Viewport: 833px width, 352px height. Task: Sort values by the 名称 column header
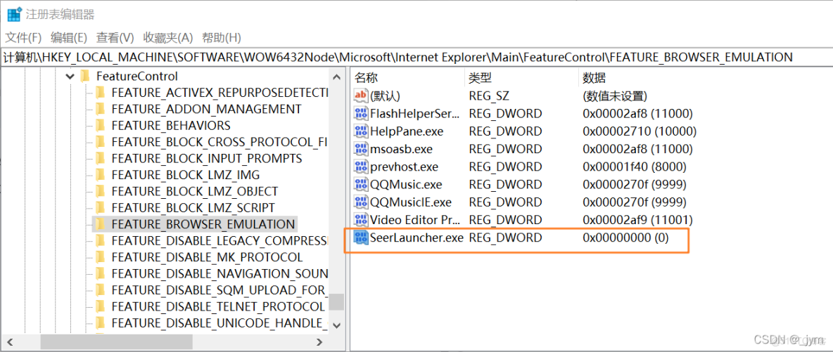[x=367, y=77]
